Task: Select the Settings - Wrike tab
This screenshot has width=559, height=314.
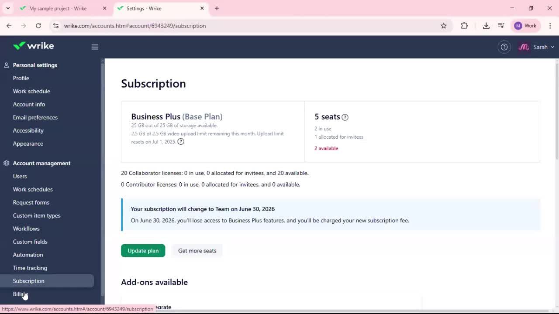Action: point(144,8)
